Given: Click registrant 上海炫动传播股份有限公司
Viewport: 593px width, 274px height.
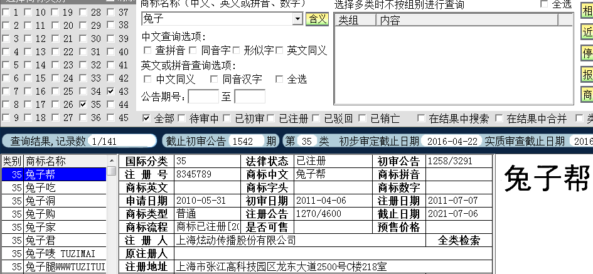Looking at the screenshot, I should (301, 240).
